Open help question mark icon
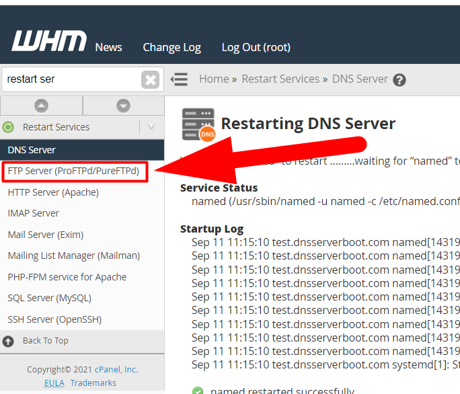The image size is (460, 394). [399, 80]
